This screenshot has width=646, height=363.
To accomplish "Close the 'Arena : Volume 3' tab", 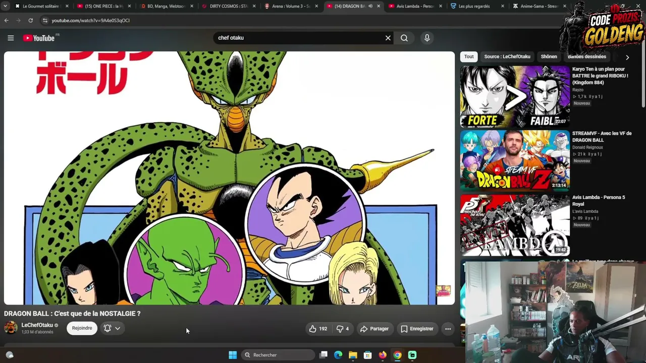I will click(316, 6).
